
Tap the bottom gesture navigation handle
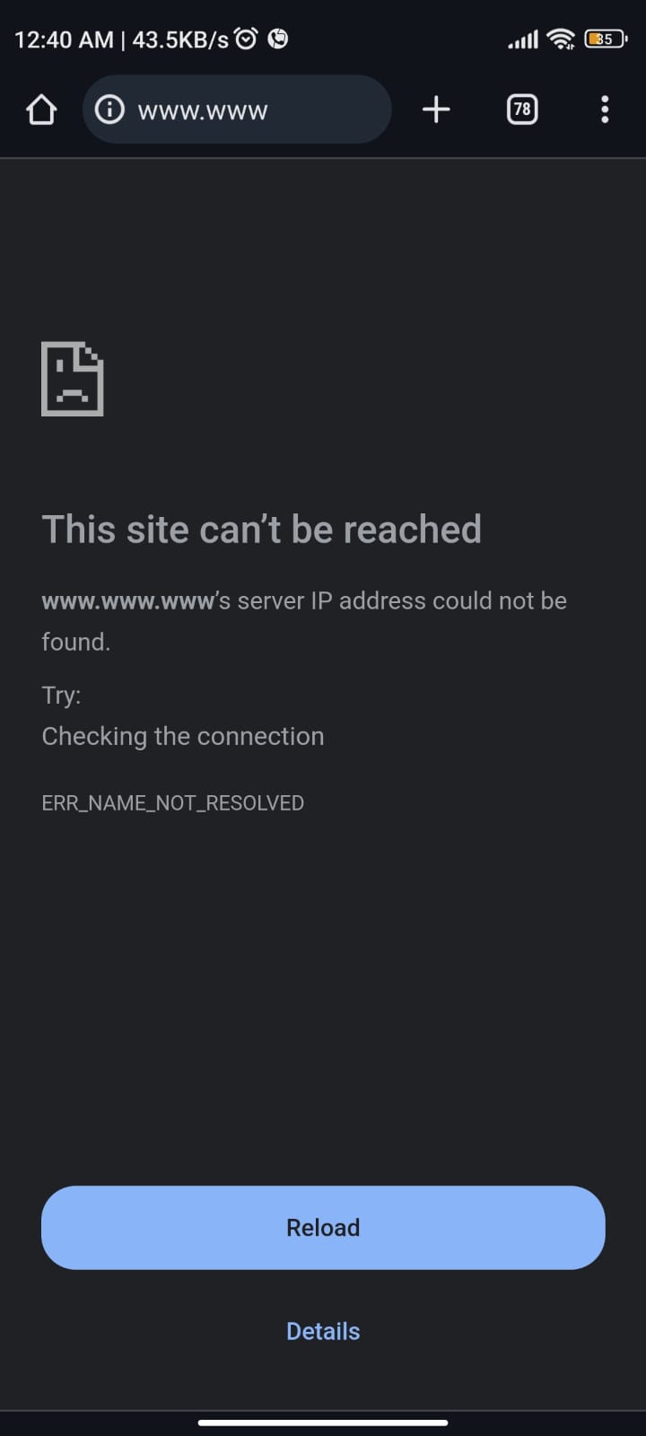[323, 1423]
